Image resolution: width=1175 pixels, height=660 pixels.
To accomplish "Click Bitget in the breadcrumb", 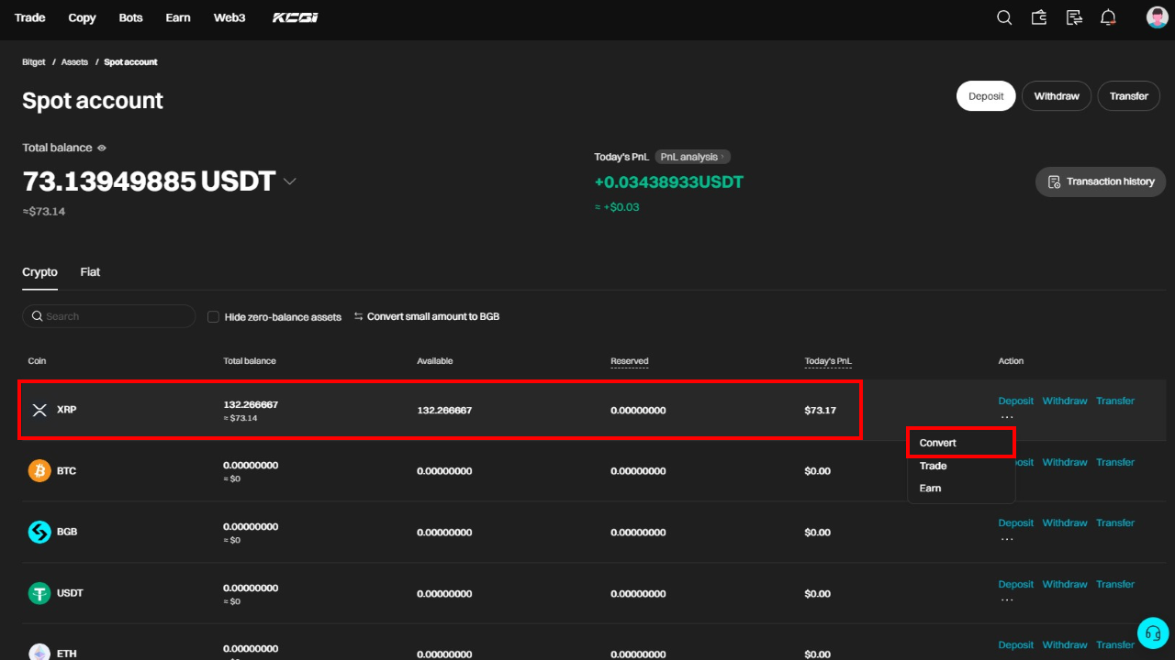I will [34, 62].
